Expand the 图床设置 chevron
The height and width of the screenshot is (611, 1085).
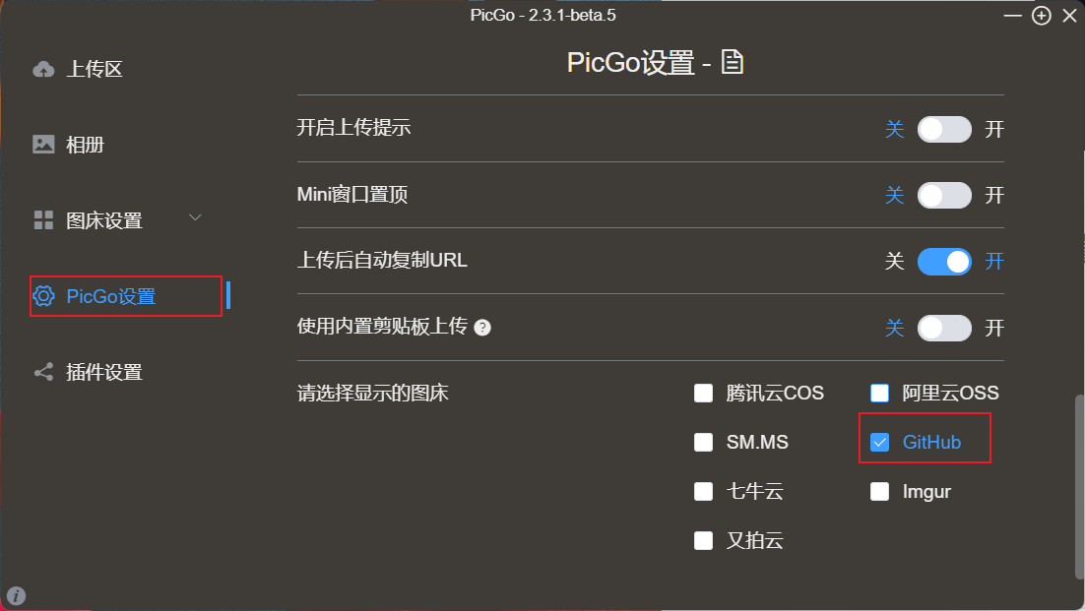[195, 218]
